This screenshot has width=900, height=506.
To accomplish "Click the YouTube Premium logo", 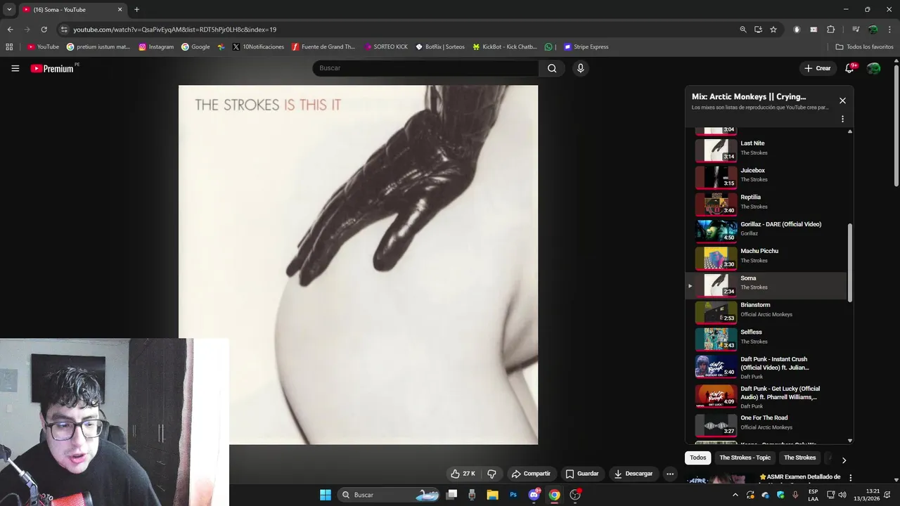I will click(52, 68).
